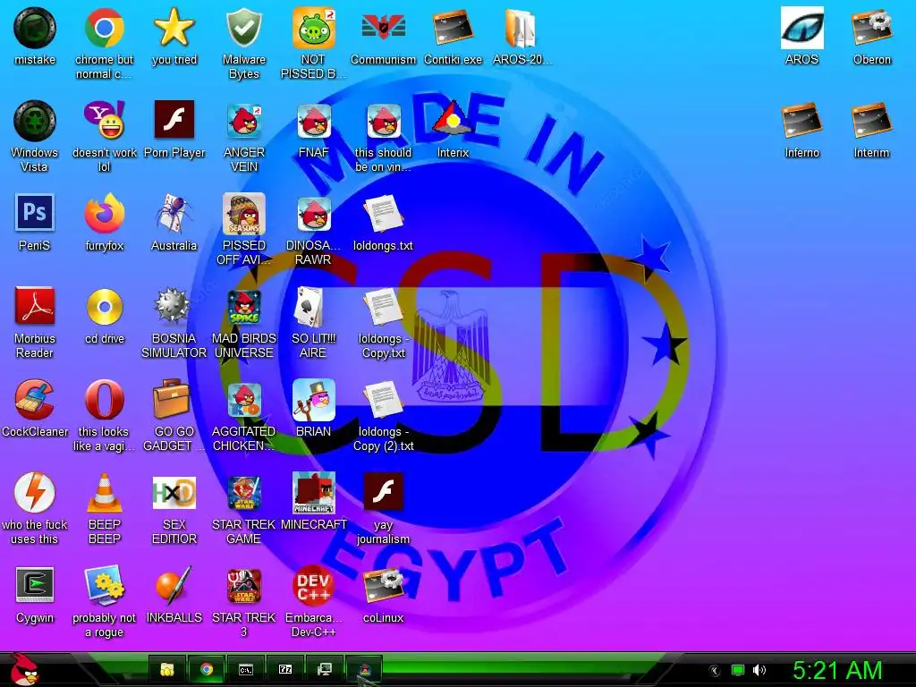This screenshot has height=687, width=916.
Task: Open Malware Bytes shield icon
Action: [243, 28]
